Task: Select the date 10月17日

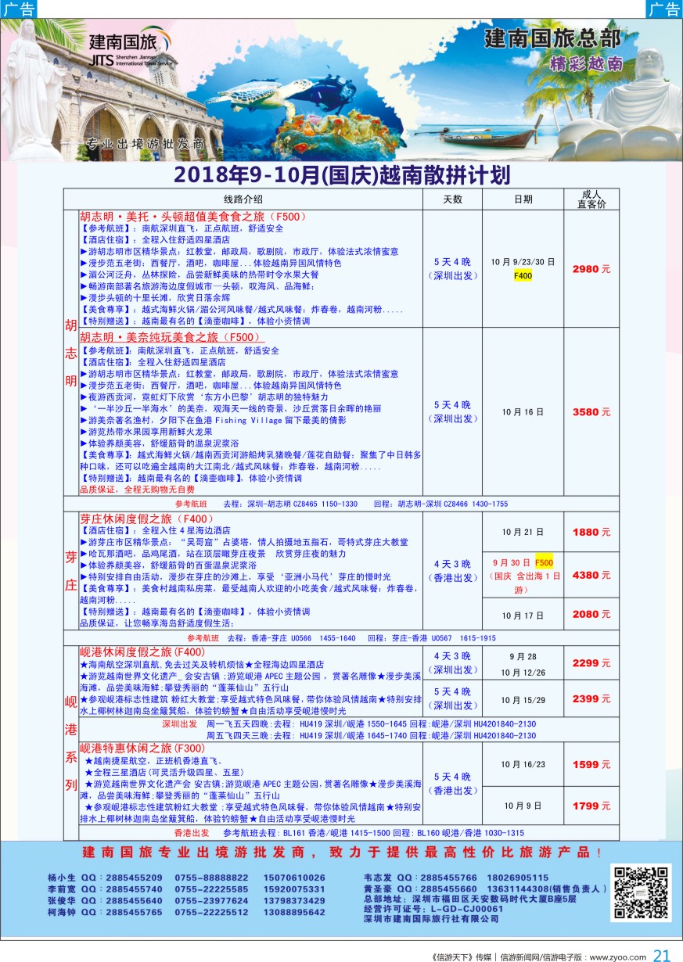Action: [523, 615]
